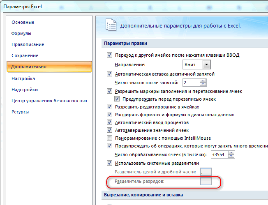Click Разделитель целой и дробной части field

(206, 172)
